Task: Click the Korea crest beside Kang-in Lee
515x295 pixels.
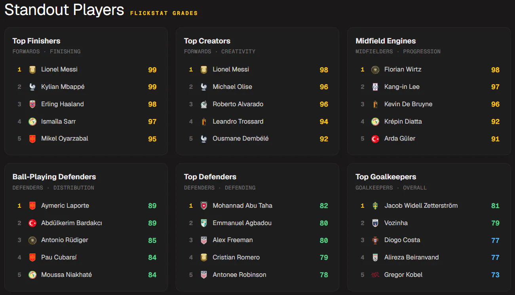Action: coord(375,87)
